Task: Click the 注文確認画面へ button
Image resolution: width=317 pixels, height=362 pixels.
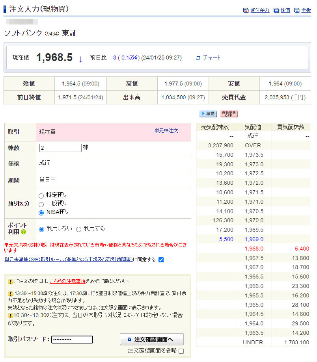Action: (151, 339)
